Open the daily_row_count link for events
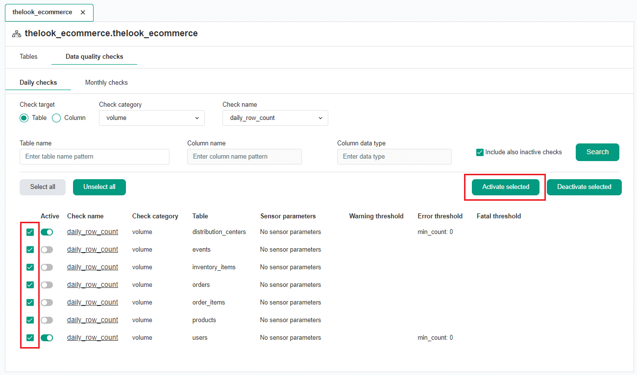The height and width of the screenshot is (375, 637). (93, 249)
